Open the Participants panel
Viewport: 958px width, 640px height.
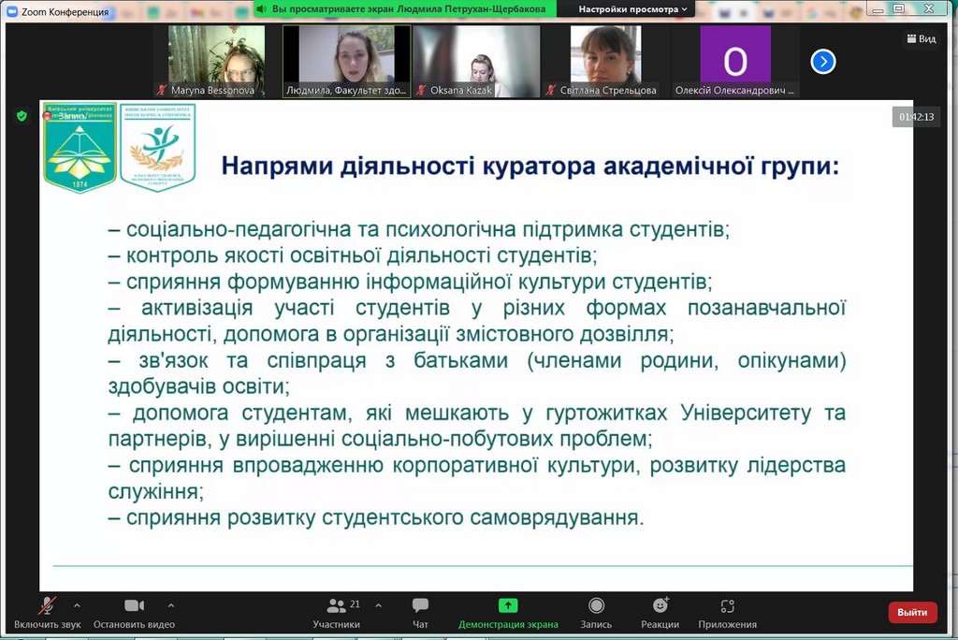336,606
